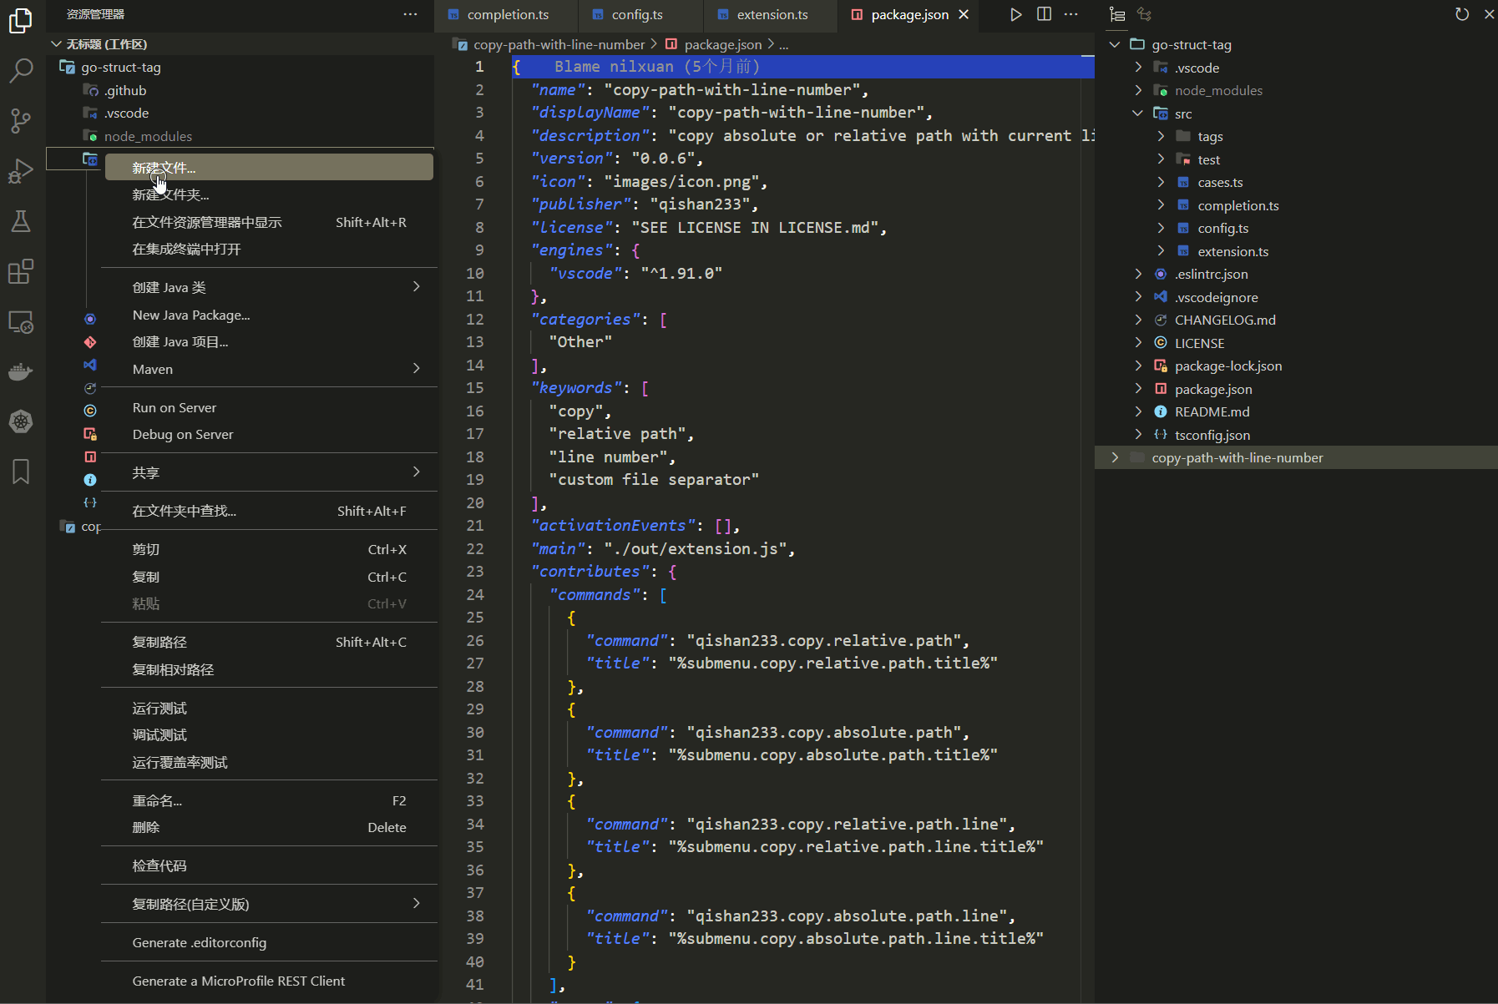Click copy-path-with-line-number breadcrumb
Screen dimensions: 1498x1004
pyautogui.click(x=559, y=44)
